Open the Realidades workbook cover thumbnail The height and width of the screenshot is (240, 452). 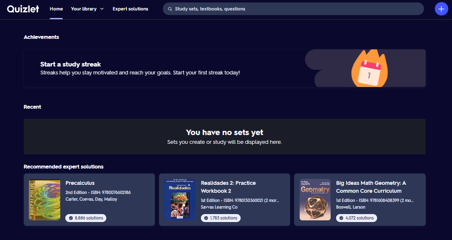180,200
